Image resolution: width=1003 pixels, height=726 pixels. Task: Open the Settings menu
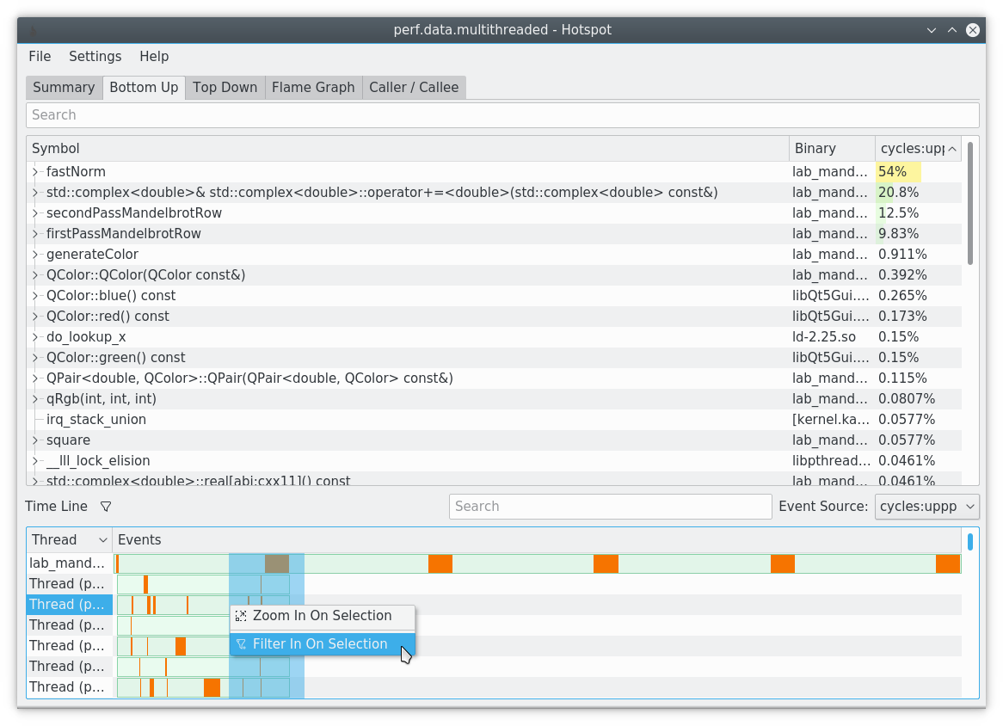95,57
